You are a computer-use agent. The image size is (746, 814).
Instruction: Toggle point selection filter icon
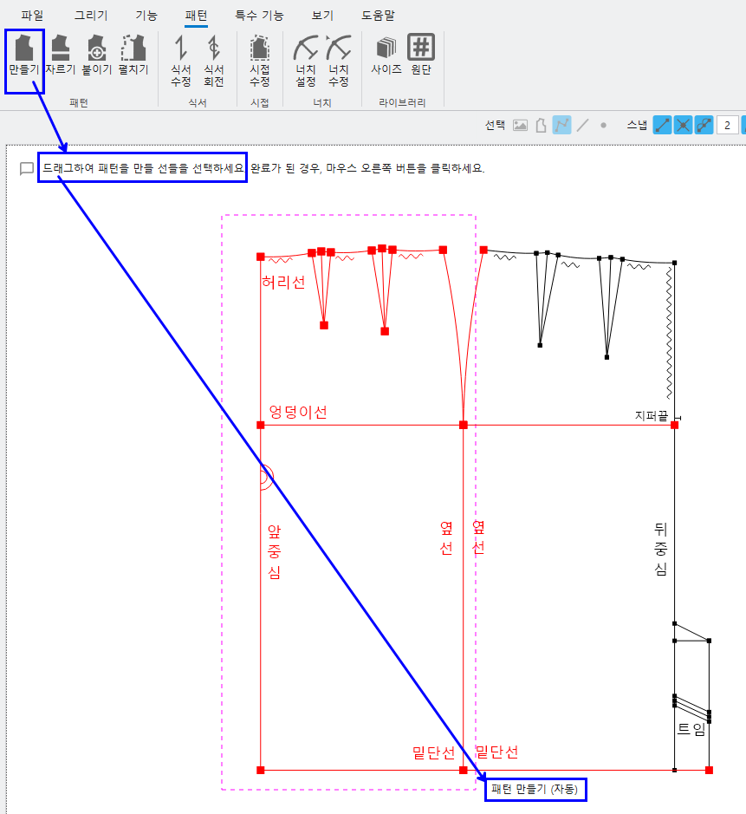pos(603,125)
